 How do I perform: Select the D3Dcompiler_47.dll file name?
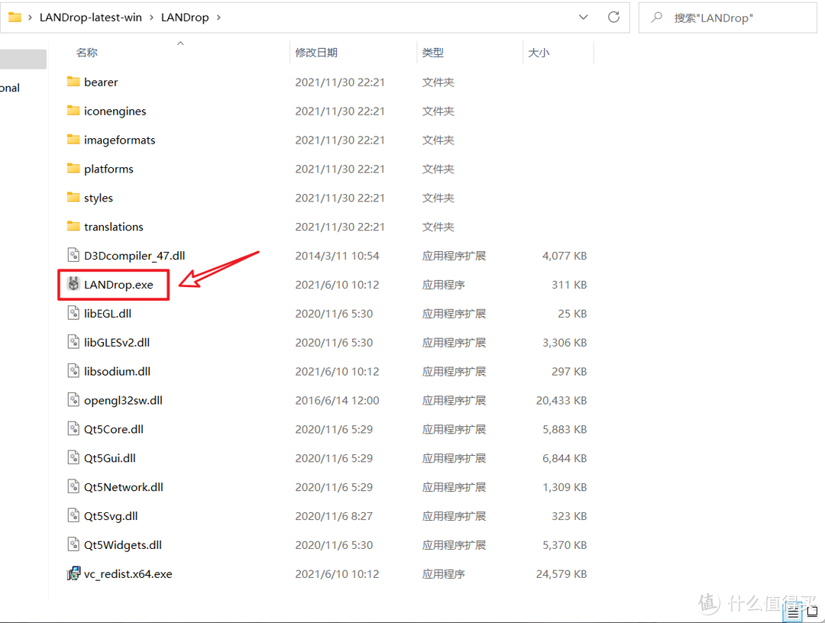tap(134, 256)
